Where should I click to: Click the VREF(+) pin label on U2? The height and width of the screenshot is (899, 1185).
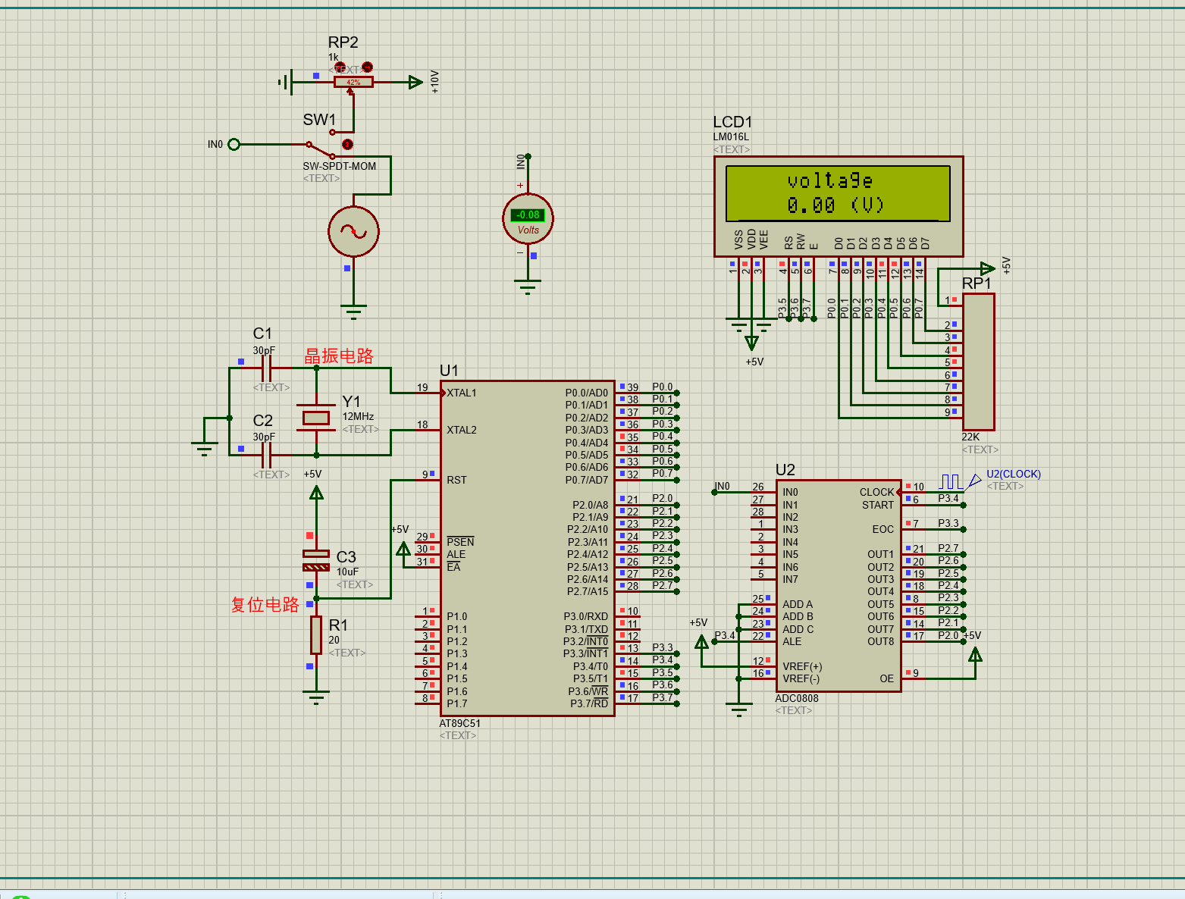(802, 666)
